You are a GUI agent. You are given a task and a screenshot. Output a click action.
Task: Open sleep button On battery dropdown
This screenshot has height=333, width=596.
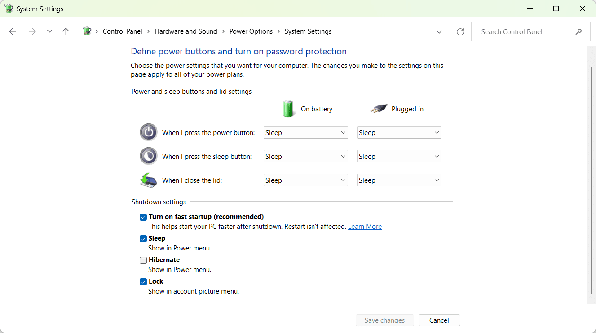click(306, 156)
